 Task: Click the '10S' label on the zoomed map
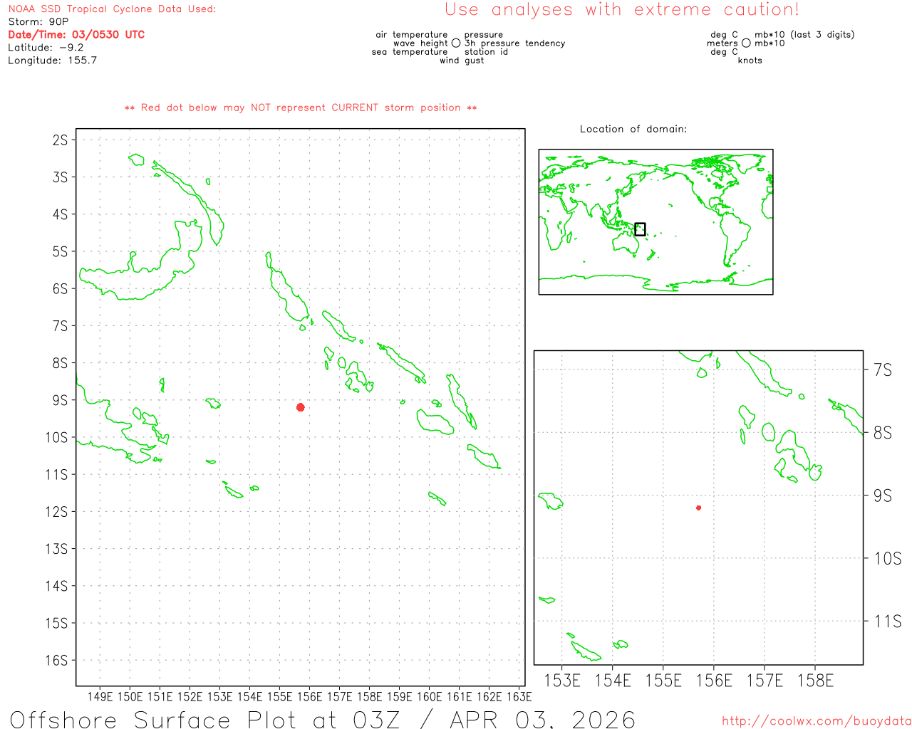pos(887,559)
